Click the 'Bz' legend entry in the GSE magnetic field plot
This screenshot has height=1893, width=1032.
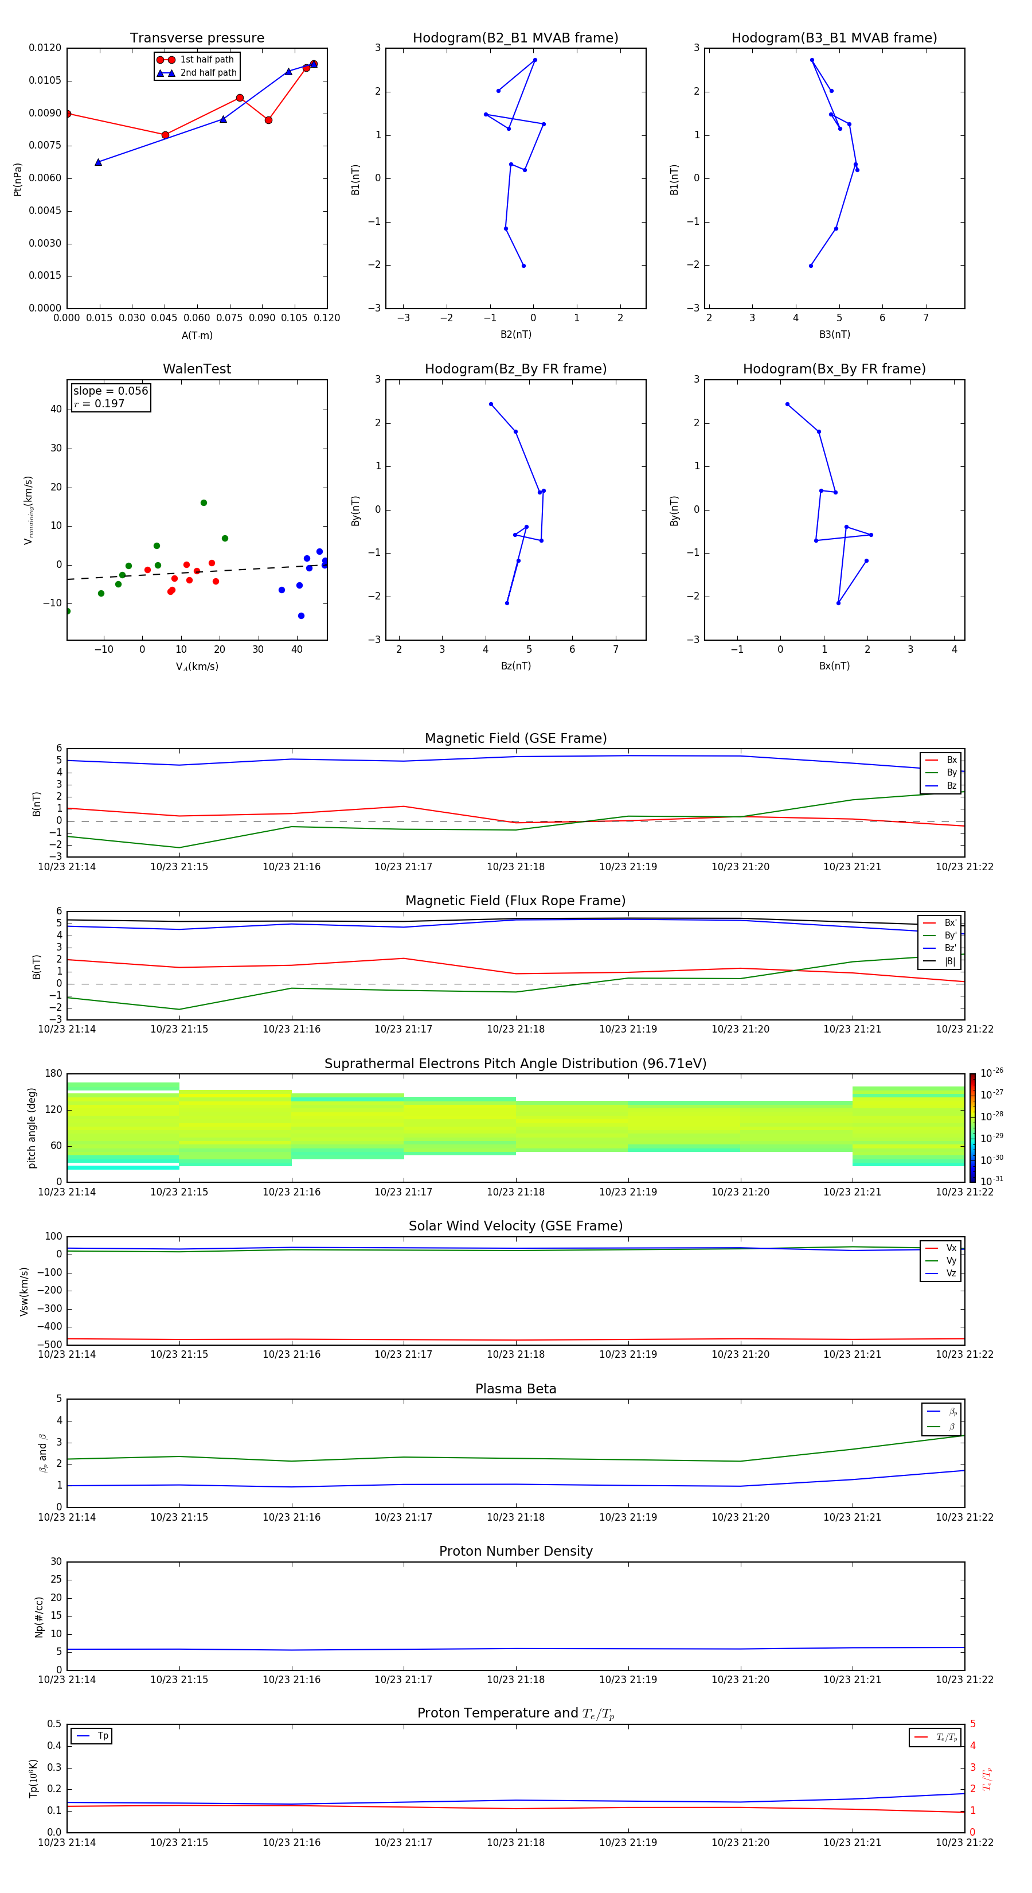pos(941,785)
